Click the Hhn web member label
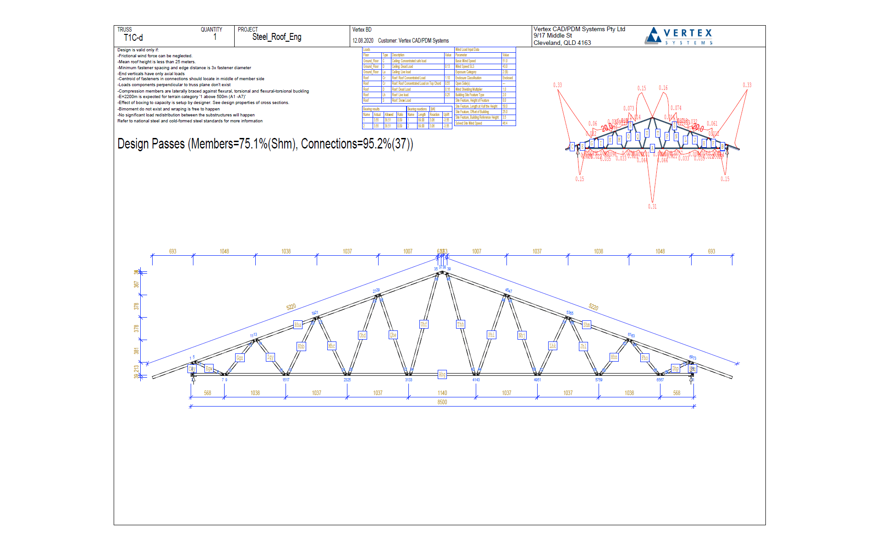The height and width of the screenshot is (550, 880). tap(614, 357)
